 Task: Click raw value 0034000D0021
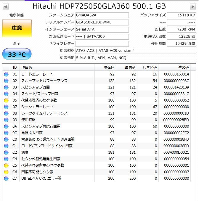[176, 152]
